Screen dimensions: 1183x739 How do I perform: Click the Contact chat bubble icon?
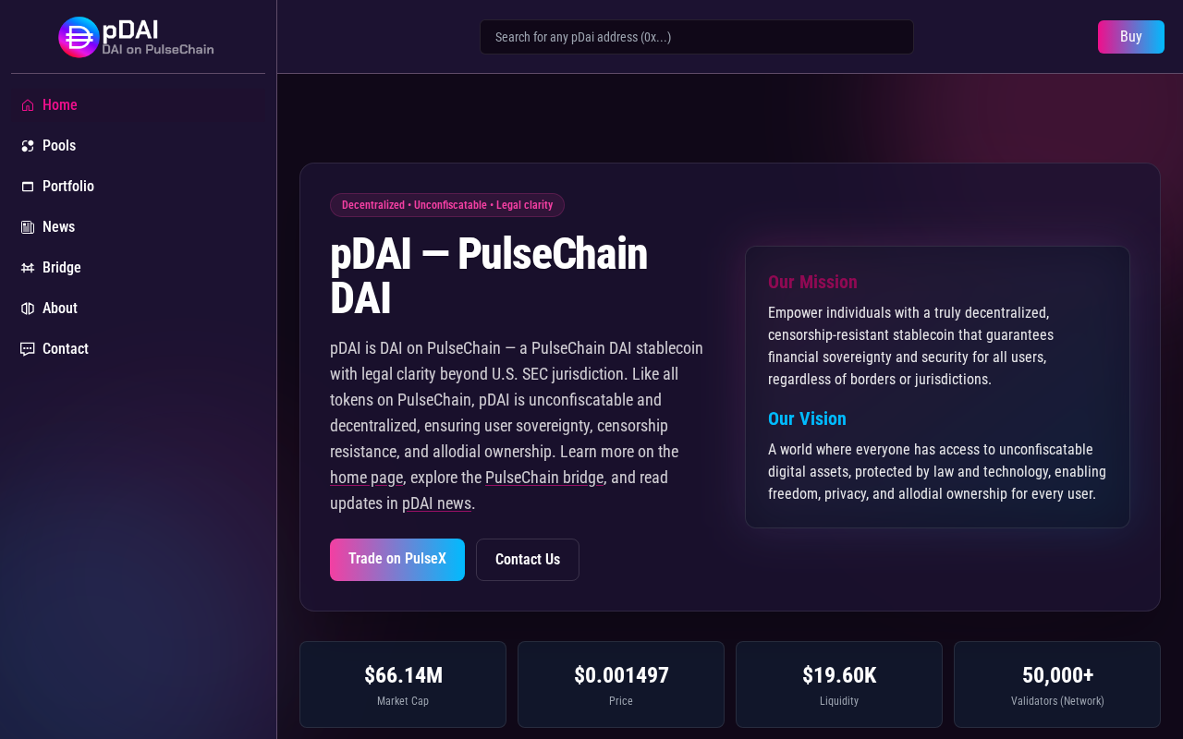28,349
